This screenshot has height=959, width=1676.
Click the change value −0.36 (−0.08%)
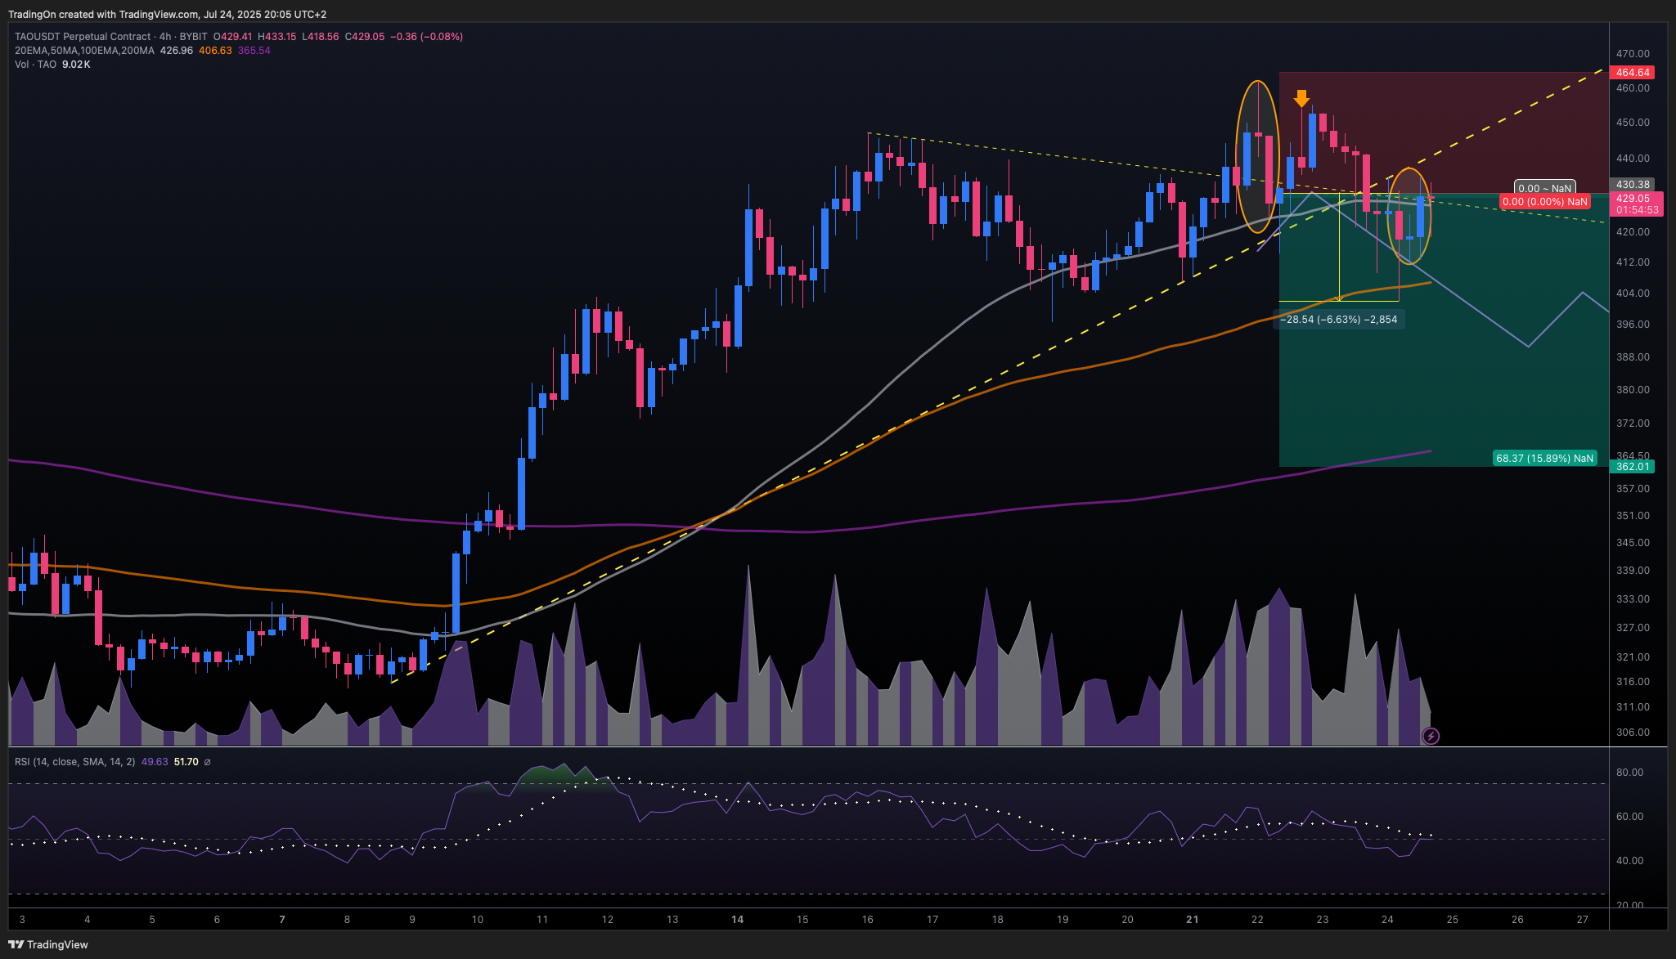tap(427, 37)
